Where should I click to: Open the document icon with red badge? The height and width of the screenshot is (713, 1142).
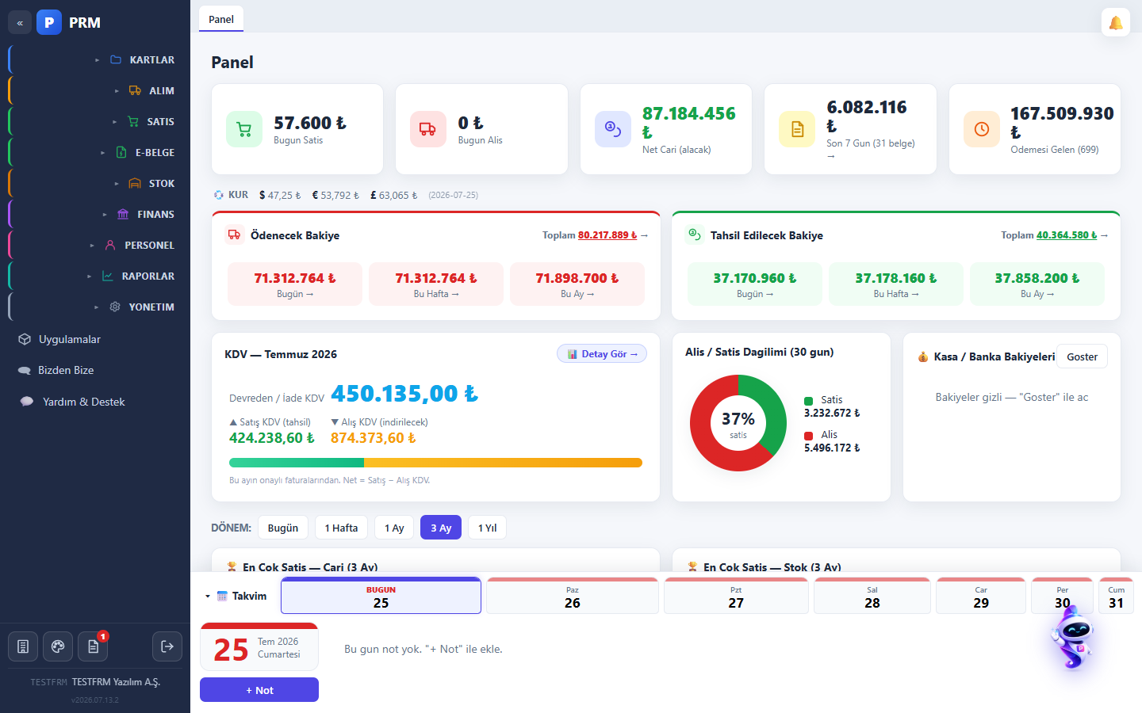93,646
